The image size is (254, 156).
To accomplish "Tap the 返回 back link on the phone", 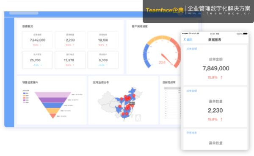I will tap(189, 40).
